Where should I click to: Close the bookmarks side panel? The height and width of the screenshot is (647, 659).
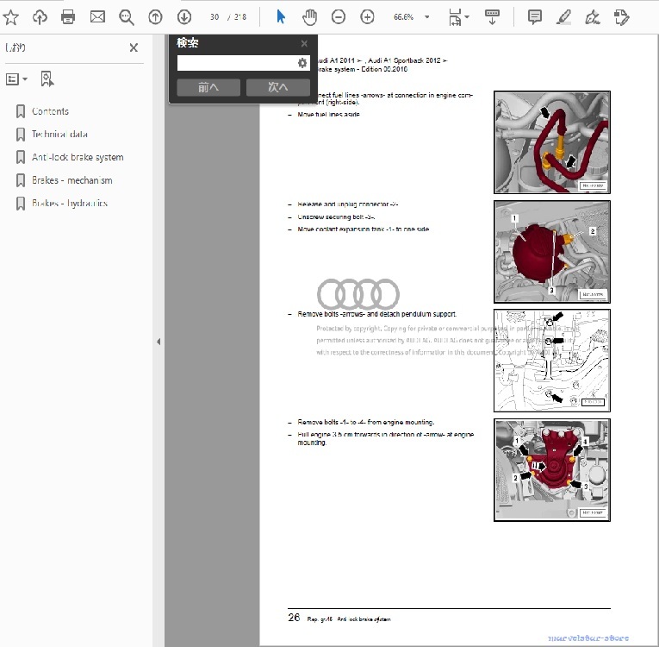[134, 47]
